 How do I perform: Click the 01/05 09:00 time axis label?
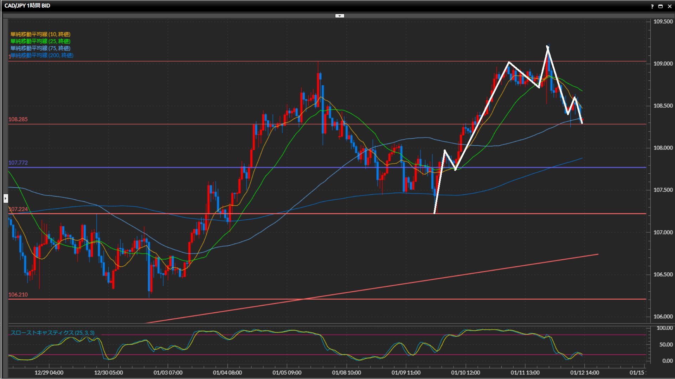287,373
